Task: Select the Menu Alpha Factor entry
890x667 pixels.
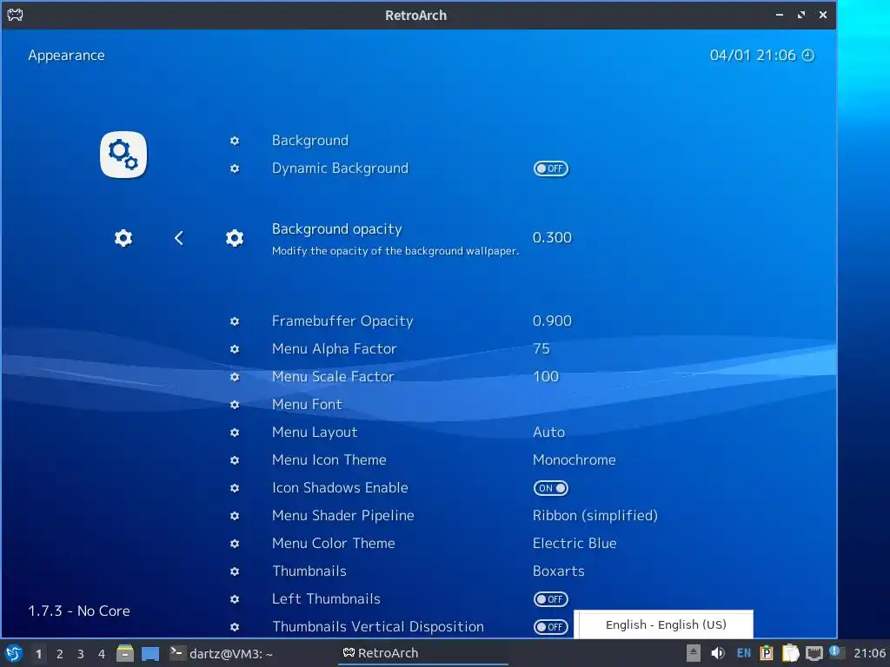Action: [x=335, y=349]
